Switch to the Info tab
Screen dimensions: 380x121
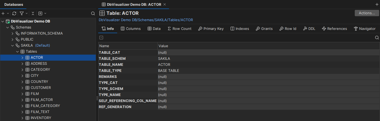[x=108, y=29]
